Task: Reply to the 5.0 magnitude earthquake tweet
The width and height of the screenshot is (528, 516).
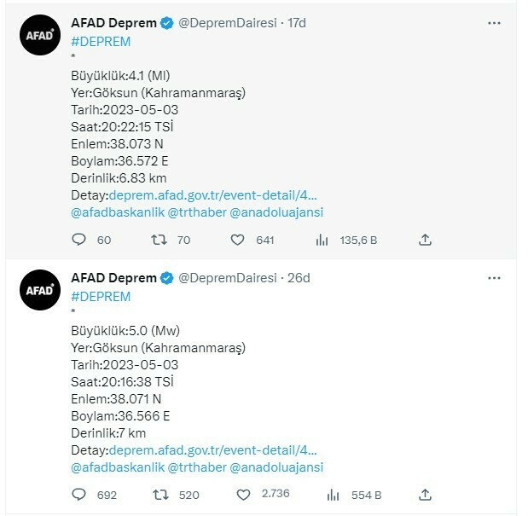Action: [x=79, y=495]
